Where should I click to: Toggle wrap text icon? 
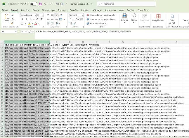click(61, 15)
